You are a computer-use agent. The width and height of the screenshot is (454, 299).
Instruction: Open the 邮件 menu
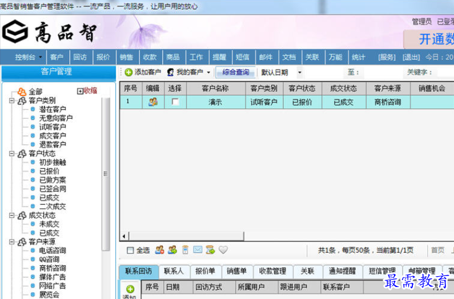[266, 57]
